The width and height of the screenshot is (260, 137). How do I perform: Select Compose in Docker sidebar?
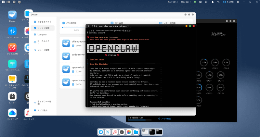click(43, 35)
